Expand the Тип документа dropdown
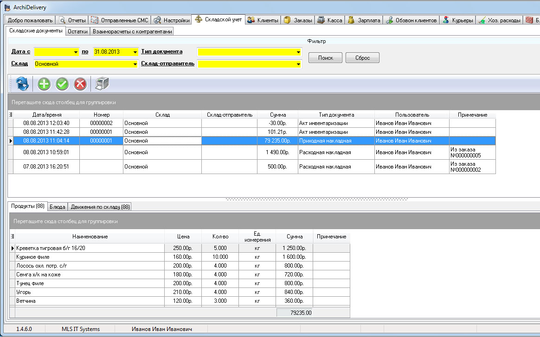Viewport: 540px width, 337px height. [x=298, y=52]
